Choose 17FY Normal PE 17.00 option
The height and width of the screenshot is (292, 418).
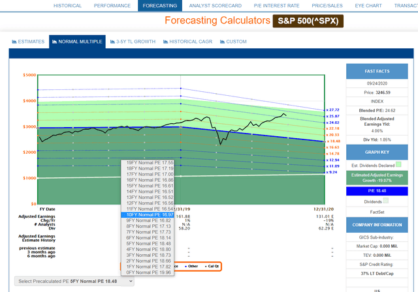pyautogui.click(x=148, y=175)
